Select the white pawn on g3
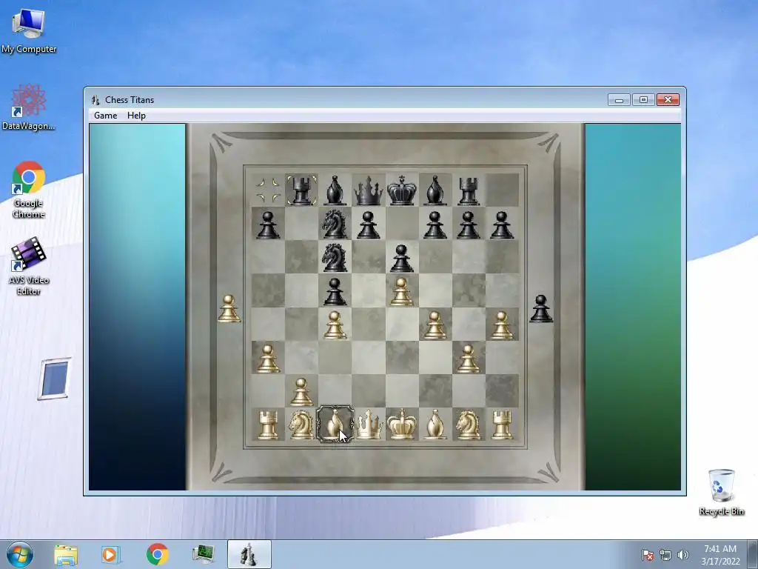This screenshot has width=758, height=569. pyautogui.click(x=469, y=358)
